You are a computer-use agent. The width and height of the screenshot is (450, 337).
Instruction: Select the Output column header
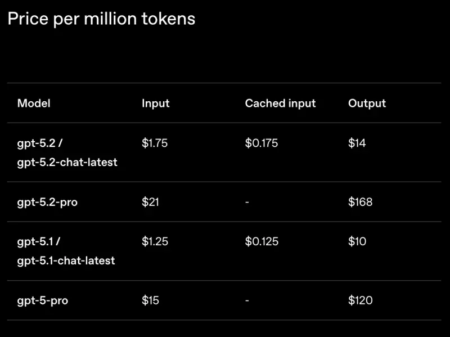(367, 103)
